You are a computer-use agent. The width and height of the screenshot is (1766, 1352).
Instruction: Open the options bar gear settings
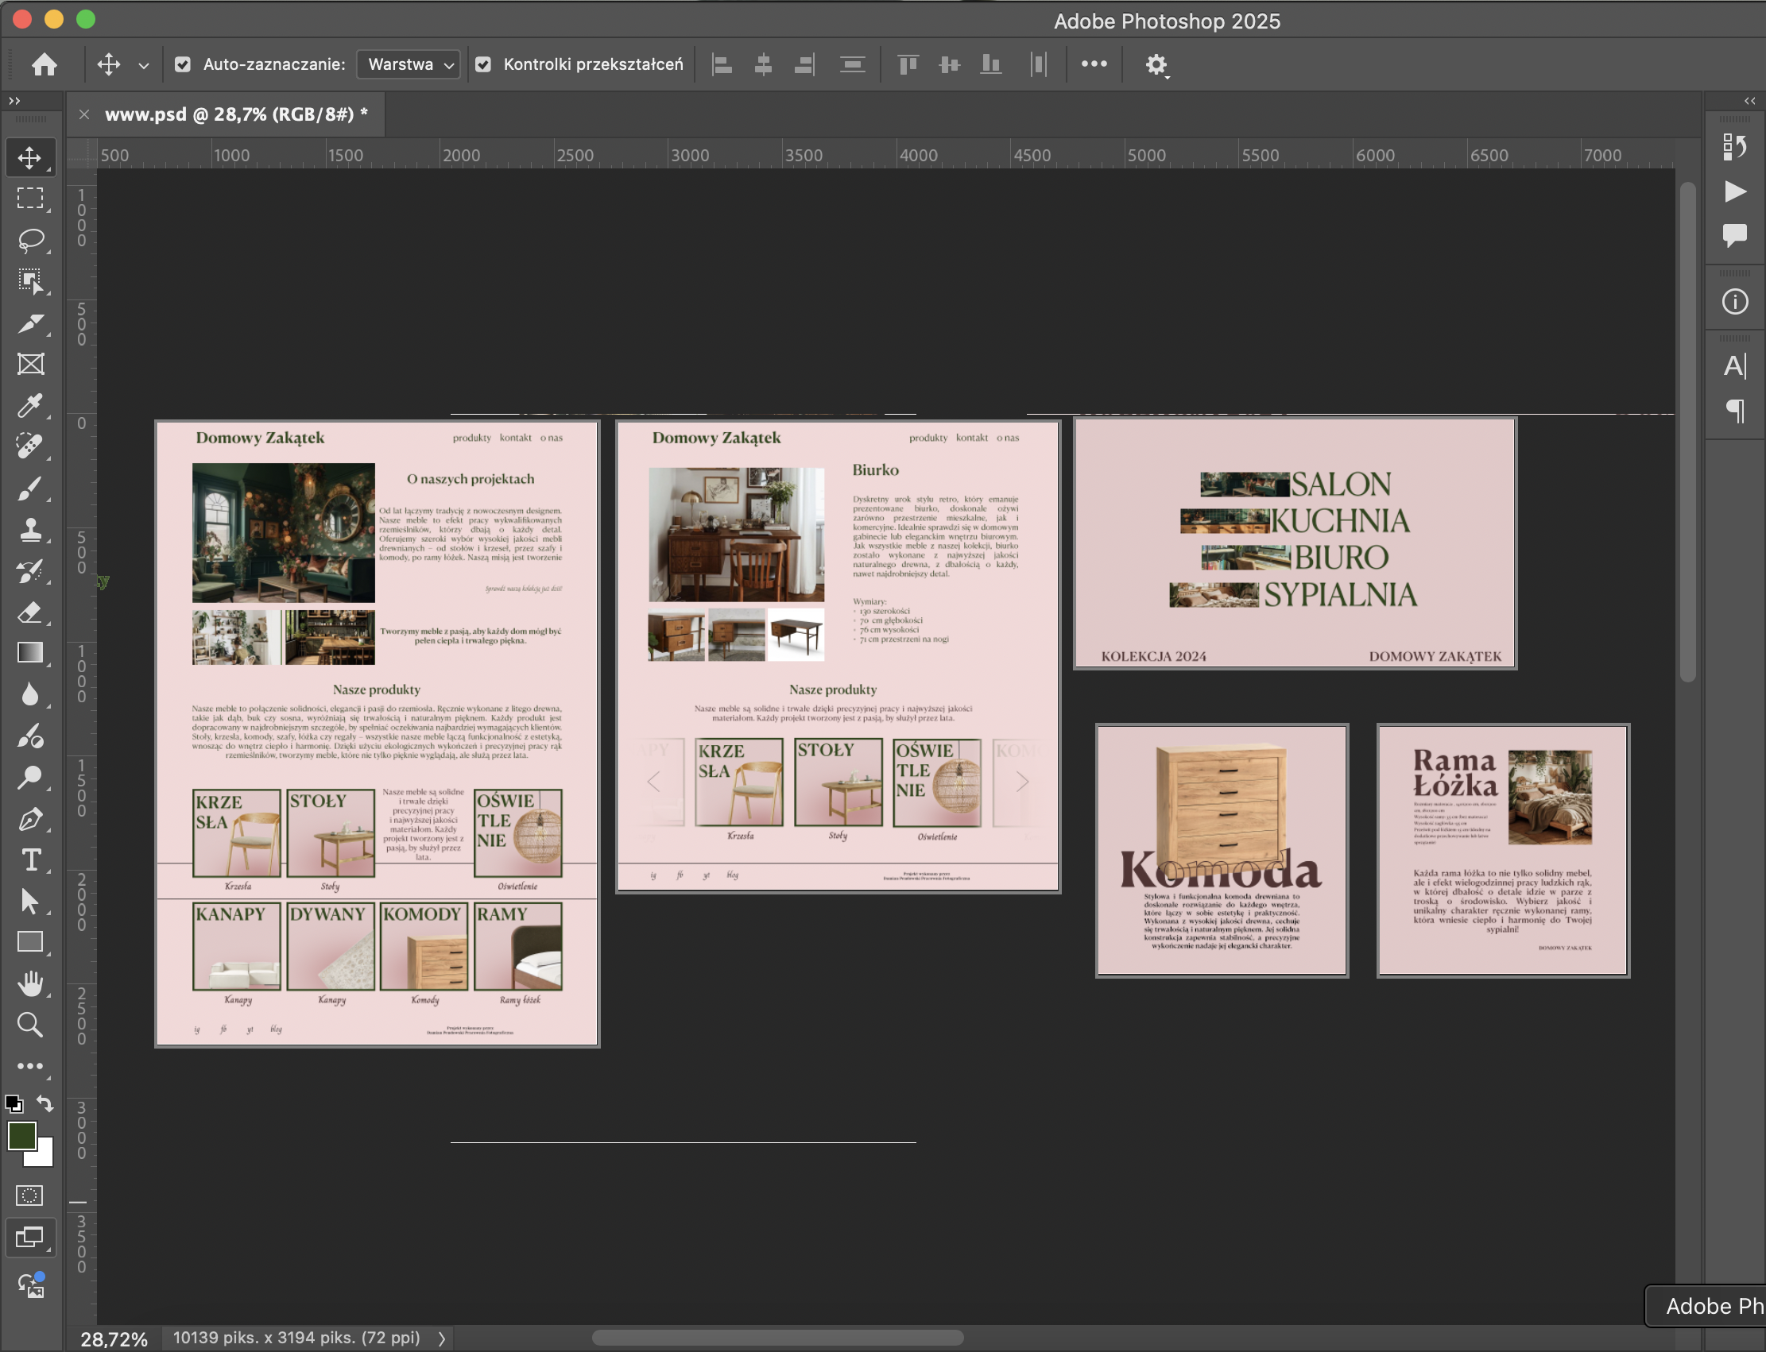1156,64
